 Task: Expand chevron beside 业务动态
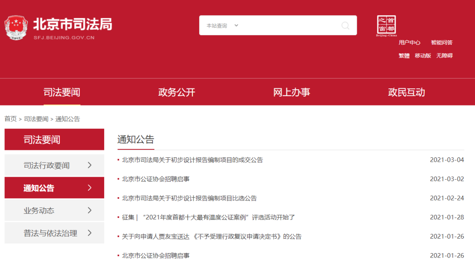point(90,210)
